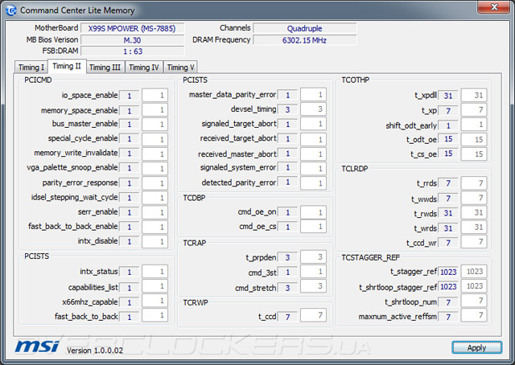This screenshot has height=365, width=515.
Task: Edit the t_shrtloop_num input field
Action: click(474, 301)
